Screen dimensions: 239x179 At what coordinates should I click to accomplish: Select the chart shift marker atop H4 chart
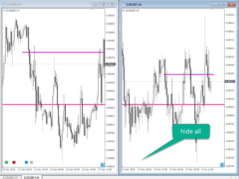(212, 9)
